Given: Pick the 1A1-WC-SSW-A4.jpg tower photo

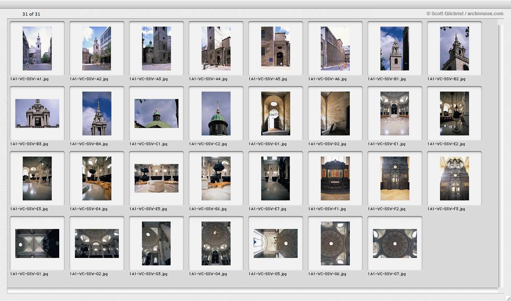Looking at the screenshot, I should tap(216, 49).
